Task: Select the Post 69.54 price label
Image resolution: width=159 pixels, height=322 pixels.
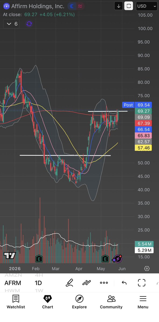Action: tap(137, 105)
